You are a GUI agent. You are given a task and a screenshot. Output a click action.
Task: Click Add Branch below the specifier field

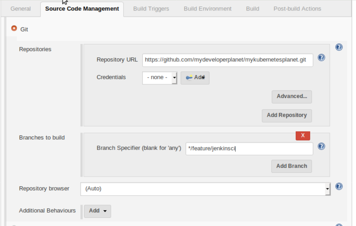291,166
